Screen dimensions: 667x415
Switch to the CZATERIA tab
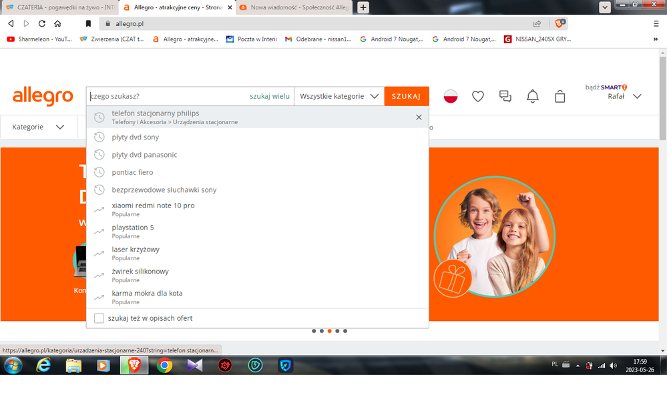point(59,7)
